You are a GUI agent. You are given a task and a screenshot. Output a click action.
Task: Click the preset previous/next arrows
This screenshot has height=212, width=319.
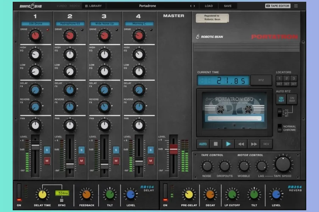coord(192,6)
